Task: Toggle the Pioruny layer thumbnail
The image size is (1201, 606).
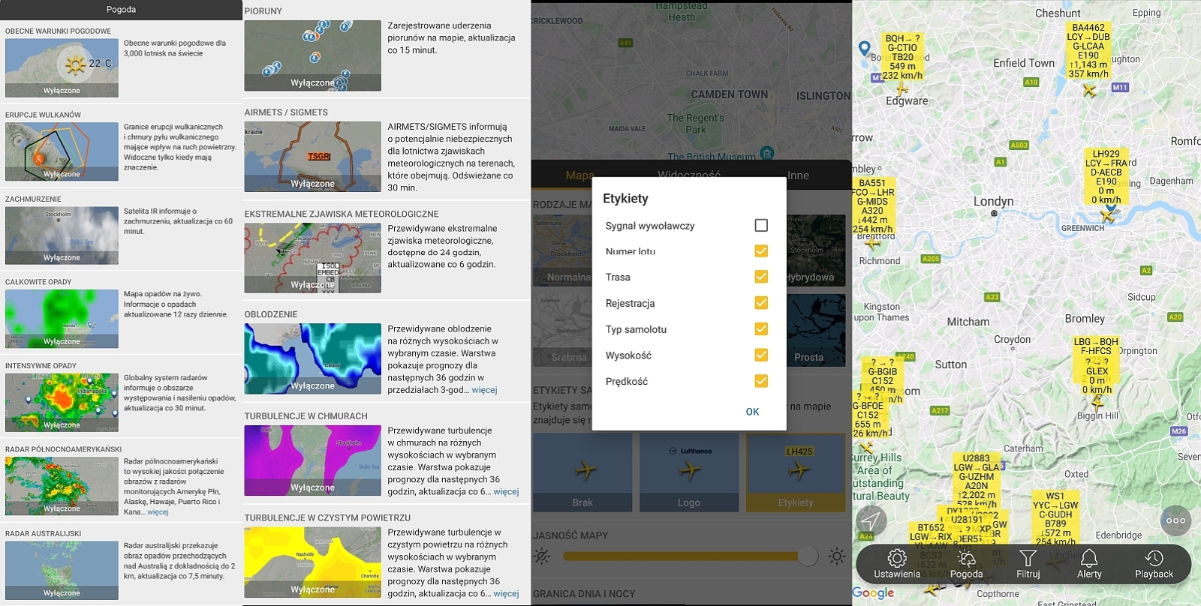Action: 312,55
